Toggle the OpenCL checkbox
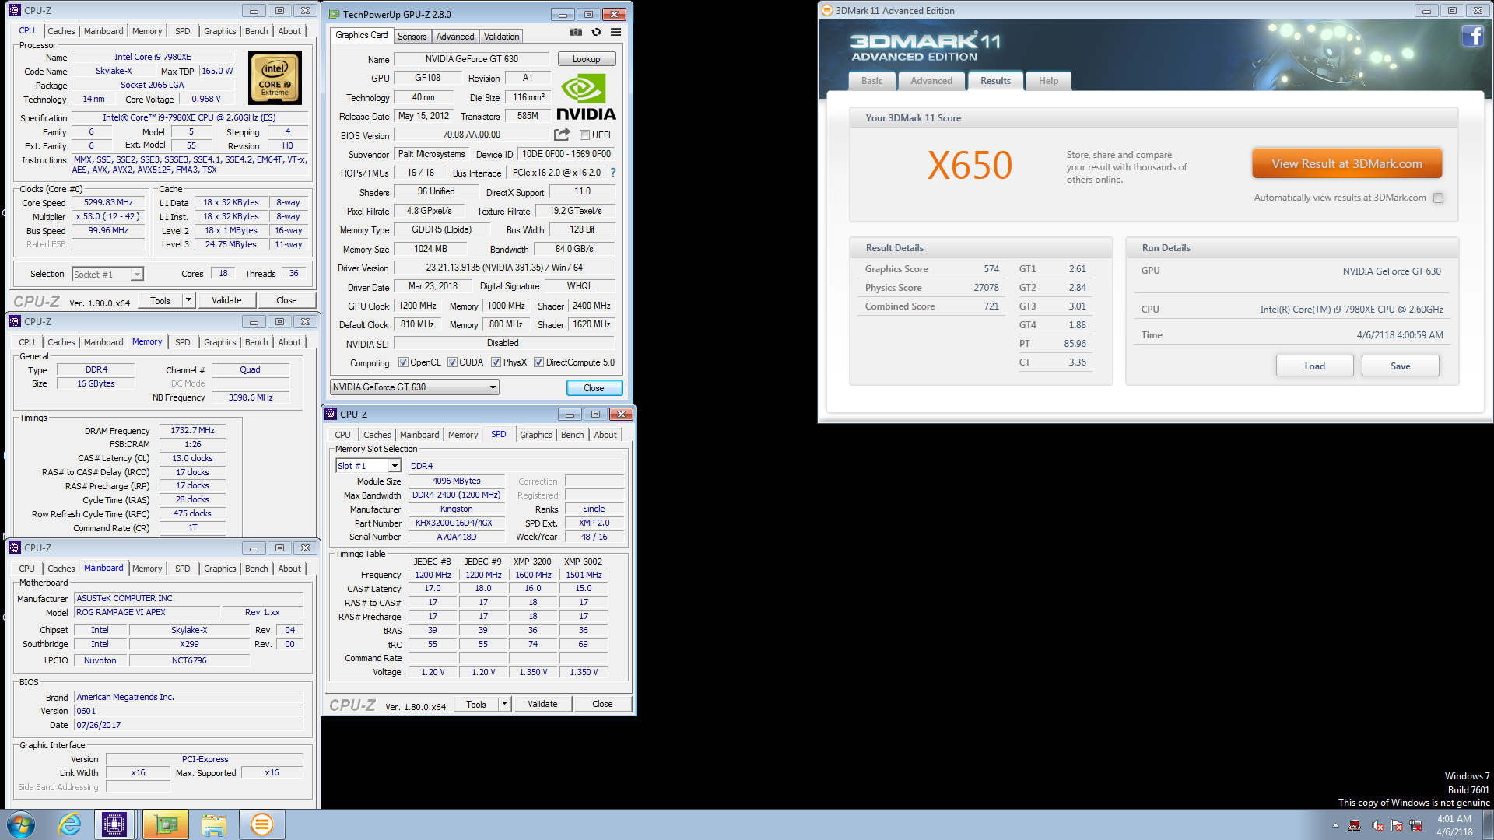Screen dimensions: 1494x840 click(403, 362)
